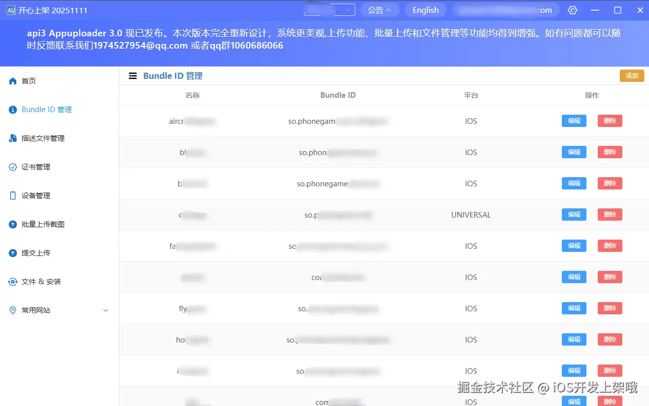649x406 pixels.
Task: Expand the 常用网站 submenu chevron
Action: [106, 310]
